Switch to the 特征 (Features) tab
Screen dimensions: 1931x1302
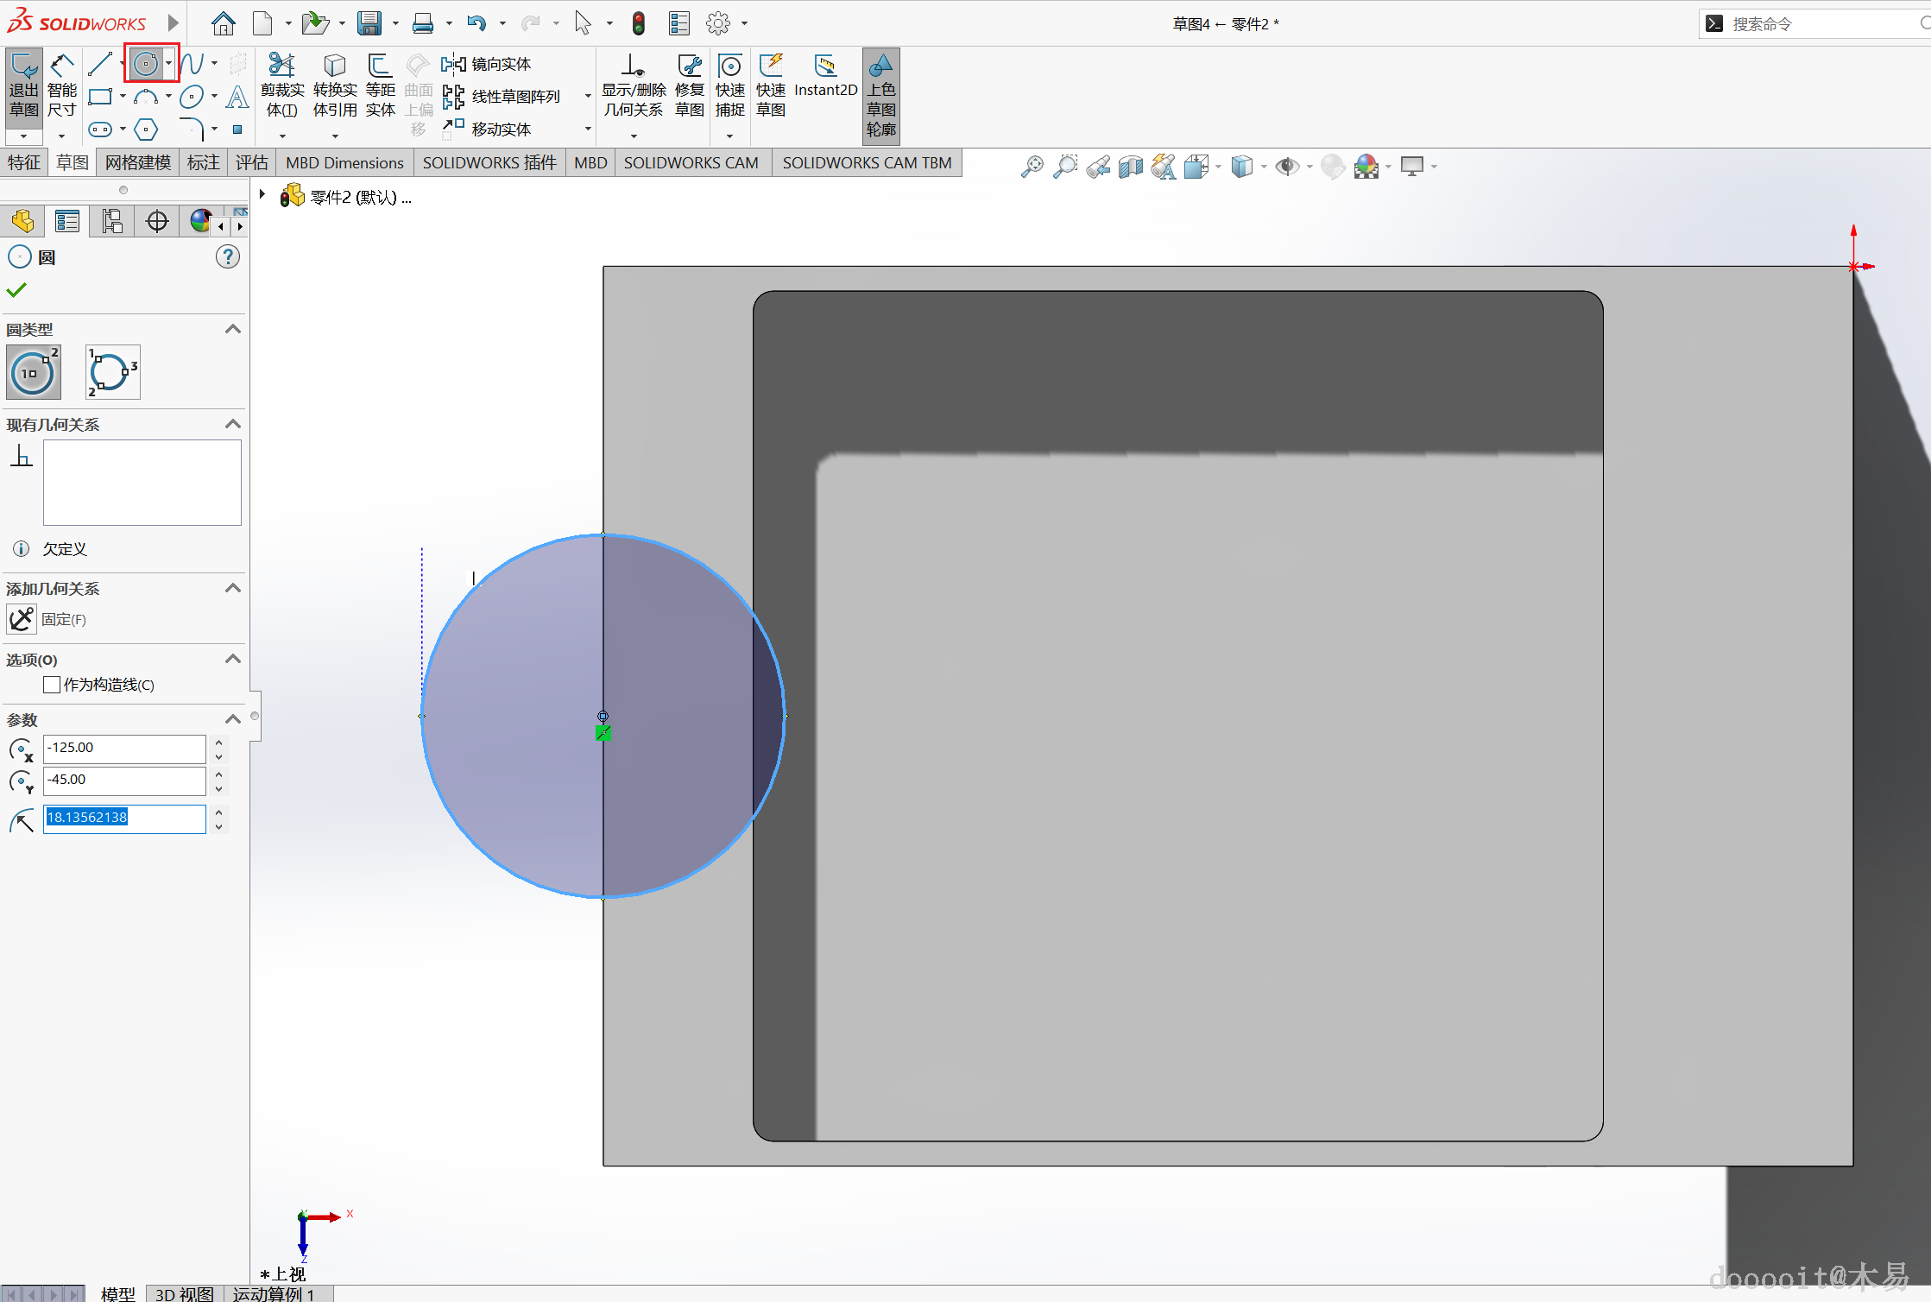24,163
